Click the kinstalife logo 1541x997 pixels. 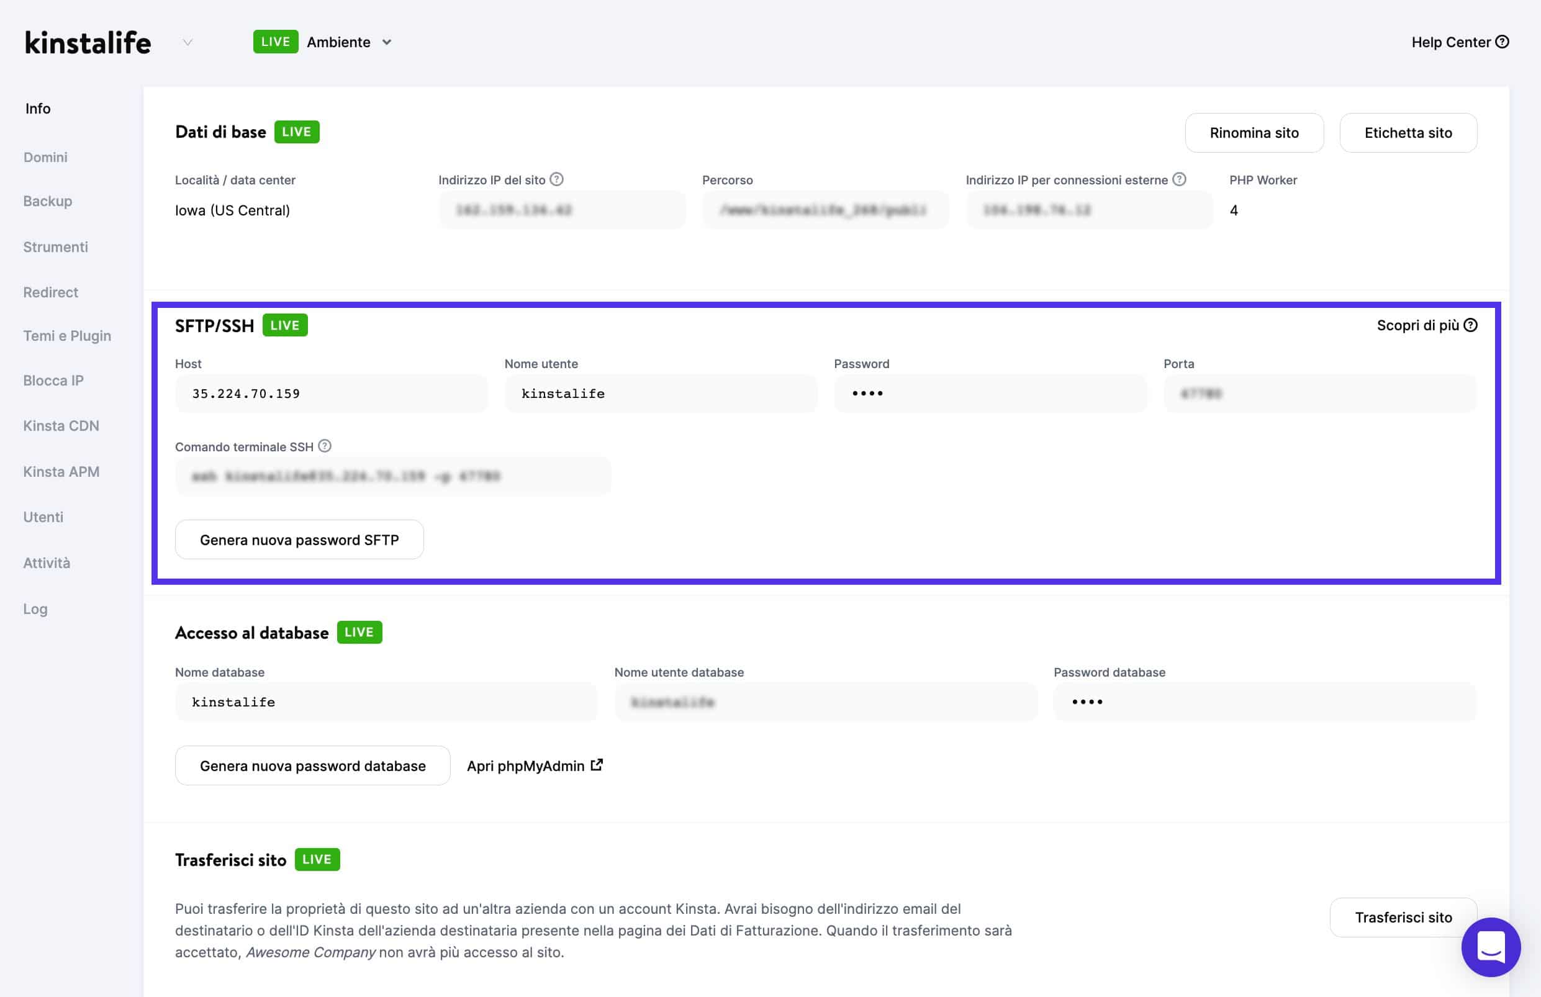[87, 42]
